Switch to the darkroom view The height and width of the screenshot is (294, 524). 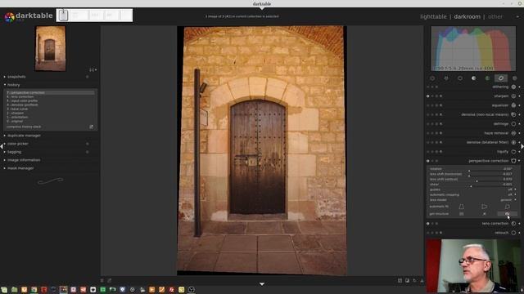point(467,16)
